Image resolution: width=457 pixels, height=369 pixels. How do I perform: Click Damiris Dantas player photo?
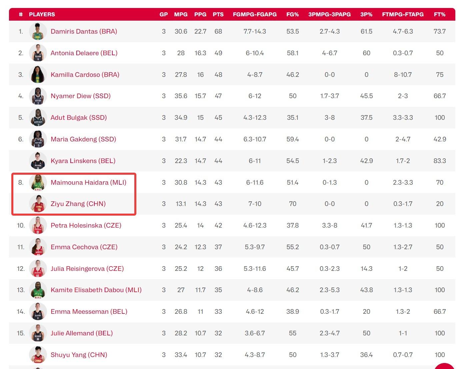point(38,32)
